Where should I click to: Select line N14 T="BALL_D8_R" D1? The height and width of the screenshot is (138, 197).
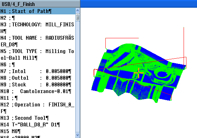tap(38, 125)
